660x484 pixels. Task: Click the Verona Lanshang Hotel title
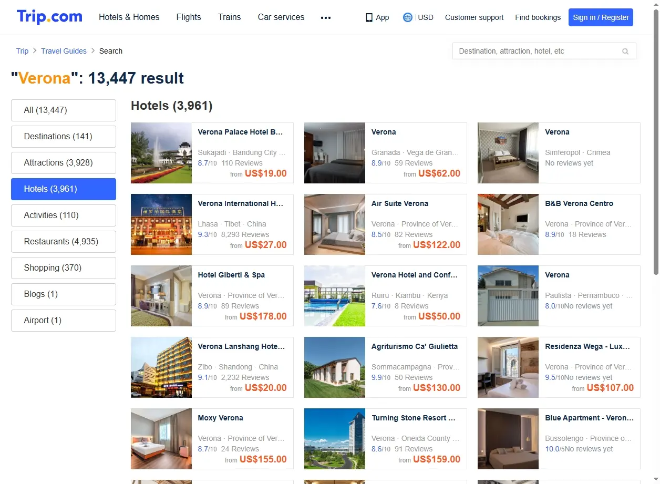pos(241,346)
